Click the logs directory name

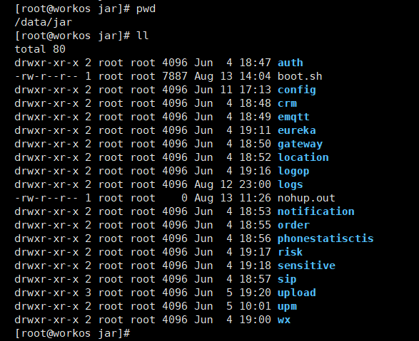[291, 184]
